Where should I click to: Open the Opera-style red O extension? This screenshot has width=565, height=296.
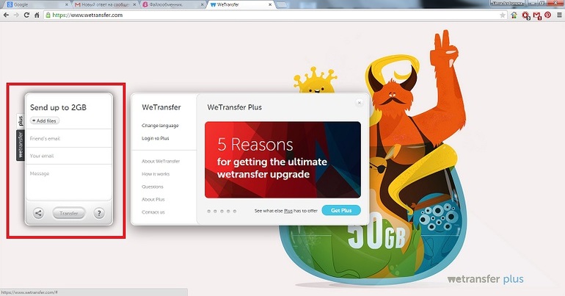pos(526,15)
